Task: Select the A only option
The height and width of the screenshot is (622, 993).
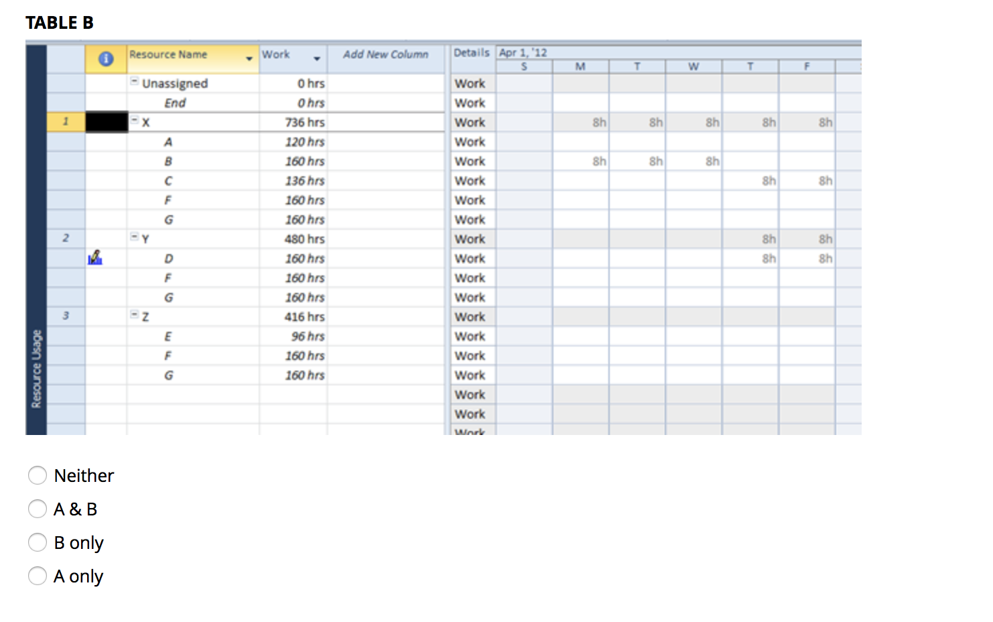Action: (x=38, y=576)
